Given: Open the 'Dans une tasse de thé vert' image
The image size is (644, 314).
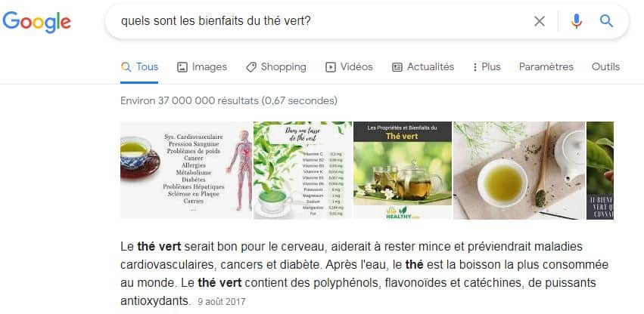Looking at the screenshot, I should pos(302,170).
